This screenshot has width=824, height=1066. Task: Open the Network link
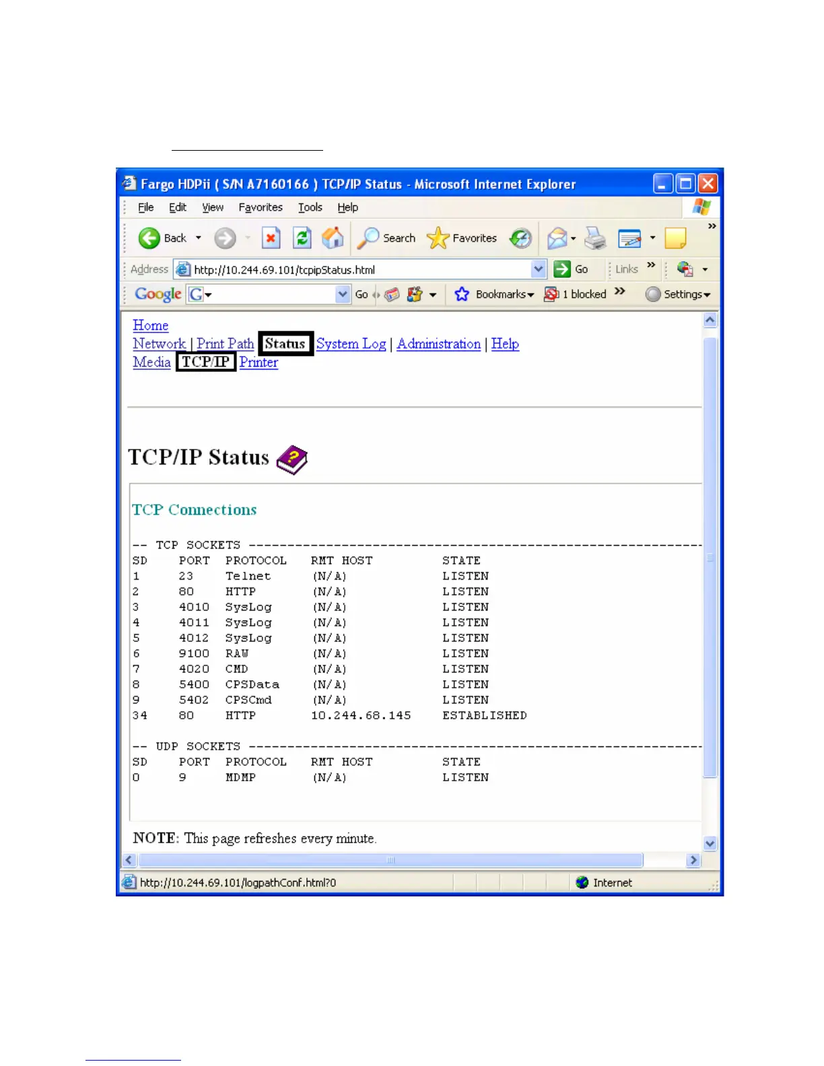(159, 344)
